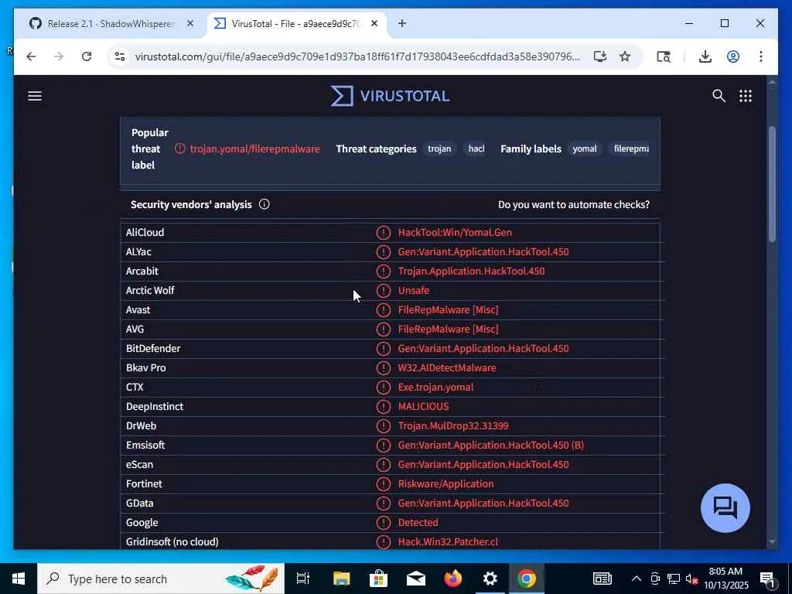Click Hack.Win32.Patcher.cl in Gridinsoft row
792x594 pixels.
point(448,542)
